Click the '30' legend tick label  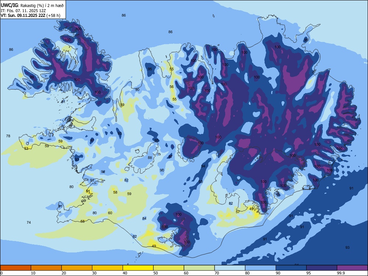(94, 273)
